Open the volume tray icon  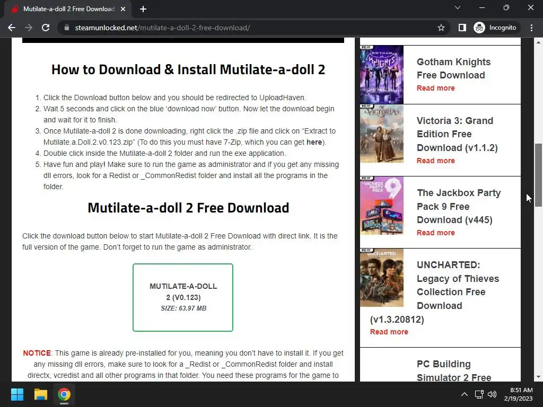492,394
